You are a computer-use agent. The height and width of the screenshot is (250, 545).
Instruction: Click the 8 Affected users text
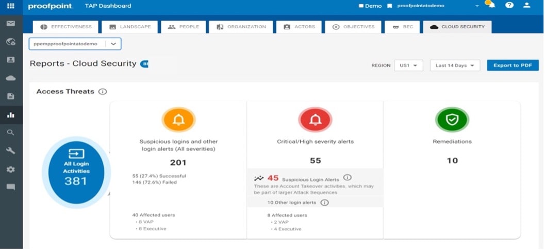tap(287, 215)
